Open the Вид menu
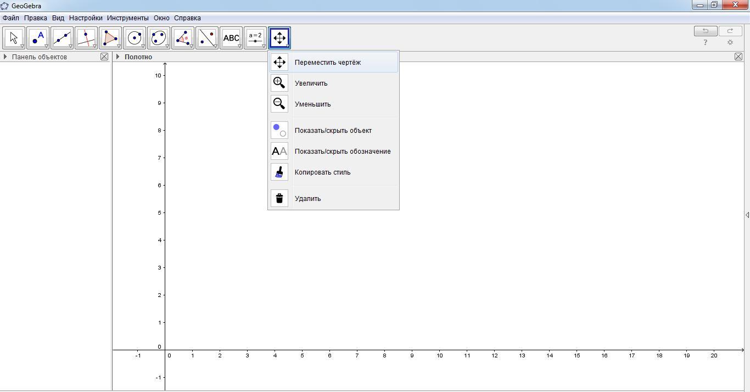This screenshot has width=750, height=392. pyautogui.click(x=58, y=18)
